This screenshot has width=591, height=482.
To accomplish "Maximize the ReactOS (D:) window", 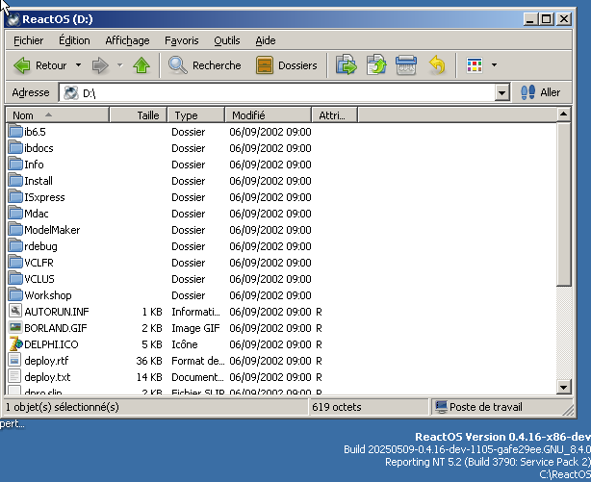I will (x=547, y=19).
